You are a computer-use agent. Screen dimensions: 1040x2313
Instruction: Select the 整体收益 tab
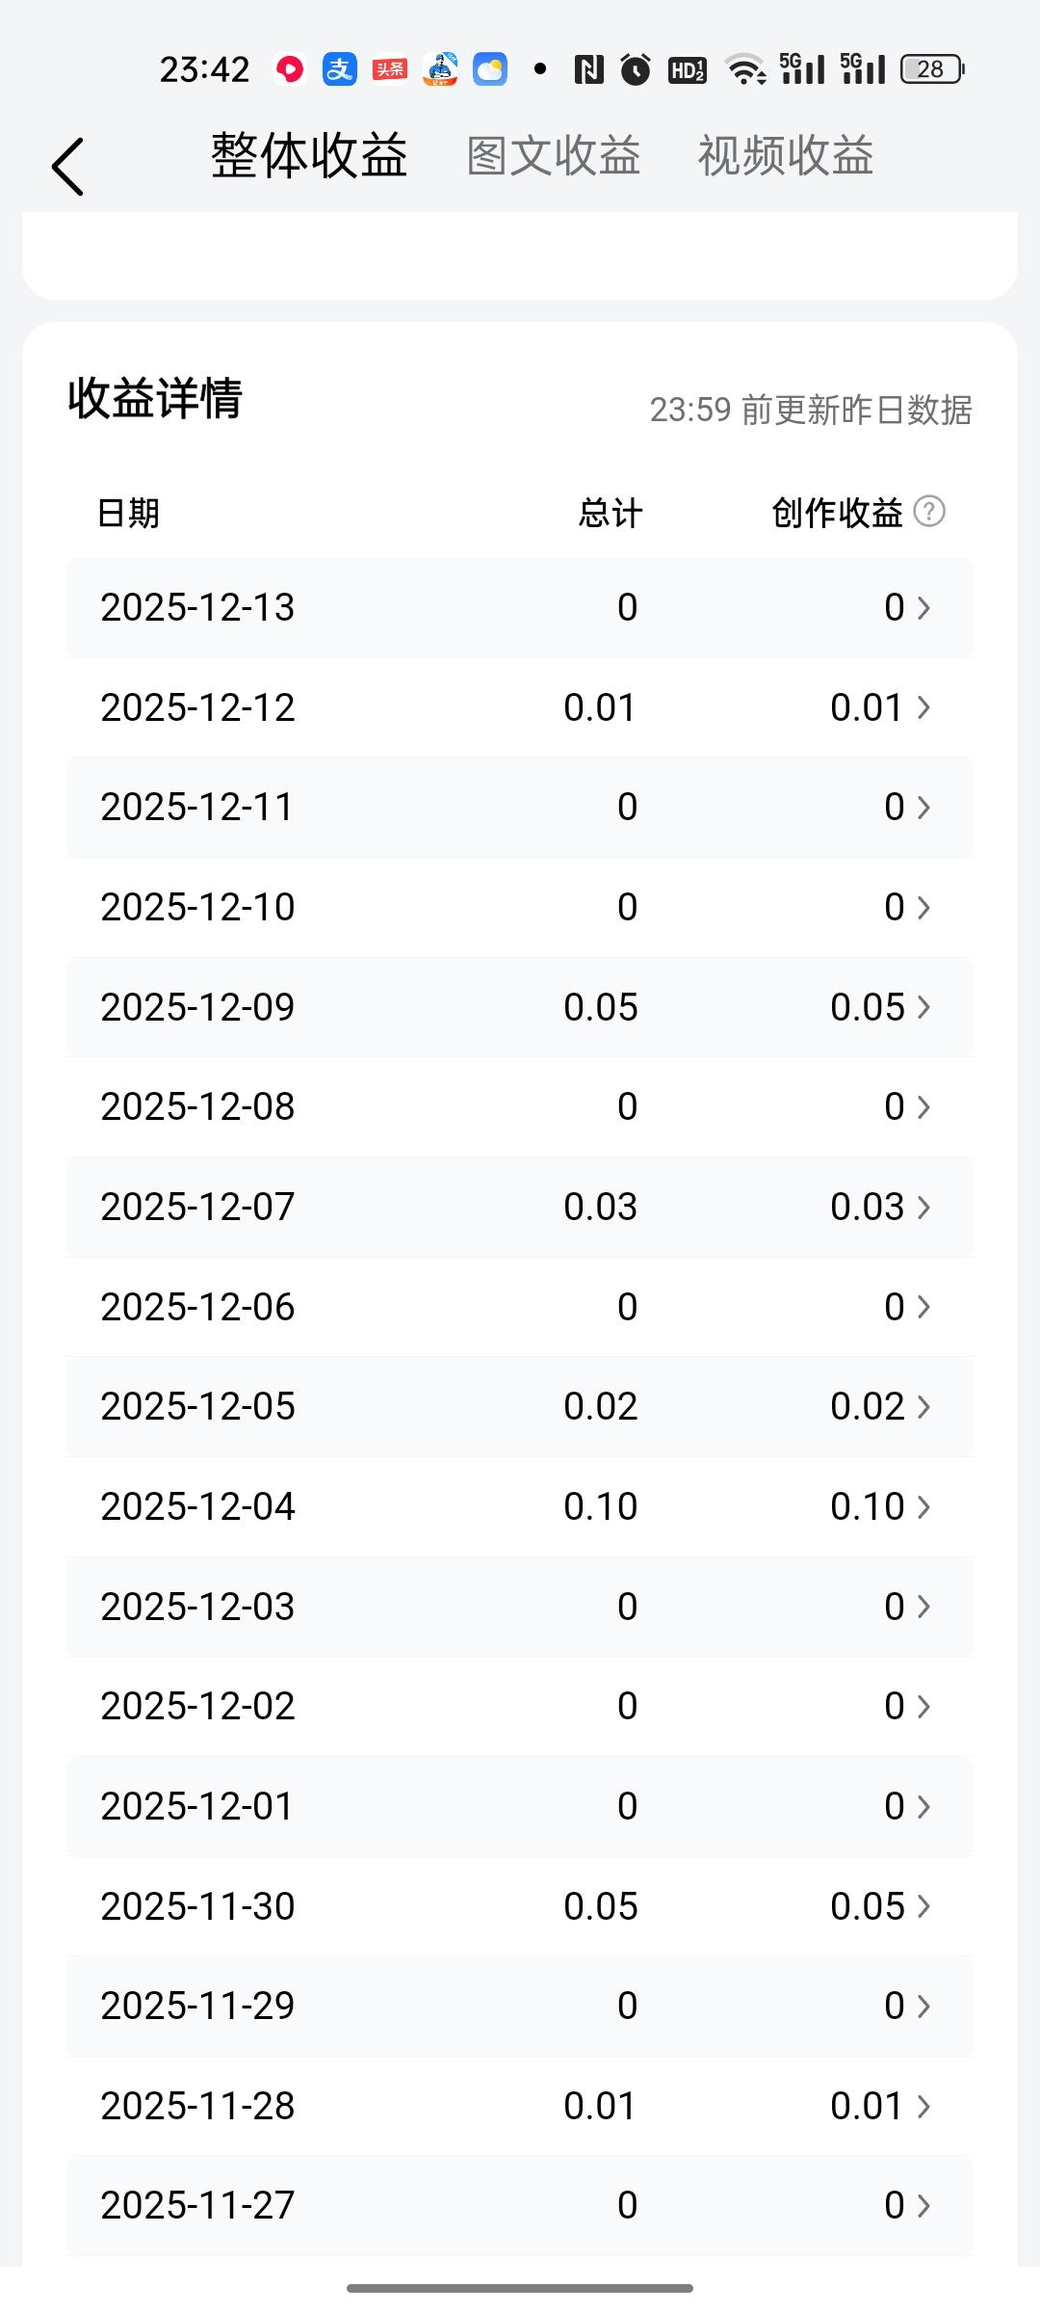tap(309, 156)
